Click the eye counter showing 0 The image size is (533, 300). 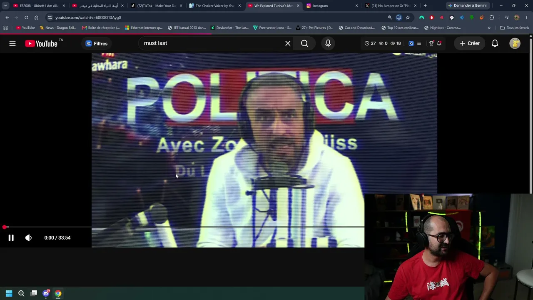[383, 43]
